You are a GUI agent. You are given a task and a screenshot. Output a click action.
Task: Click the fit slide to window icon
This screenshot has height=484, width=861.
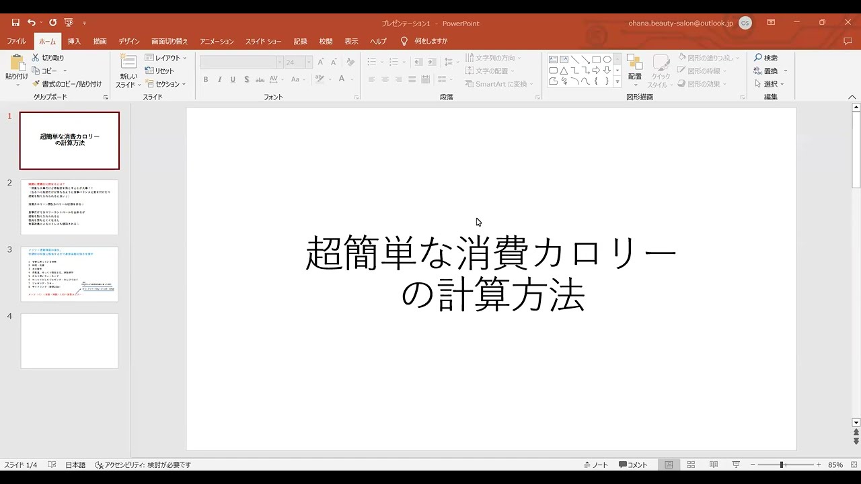(x=854, y=465)
